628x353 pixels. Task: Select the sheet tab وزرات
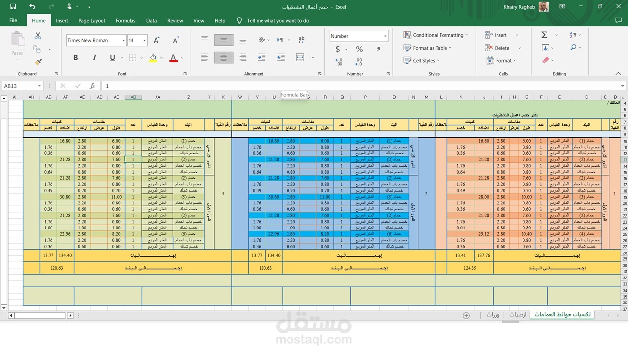click(x=493, y=315)
